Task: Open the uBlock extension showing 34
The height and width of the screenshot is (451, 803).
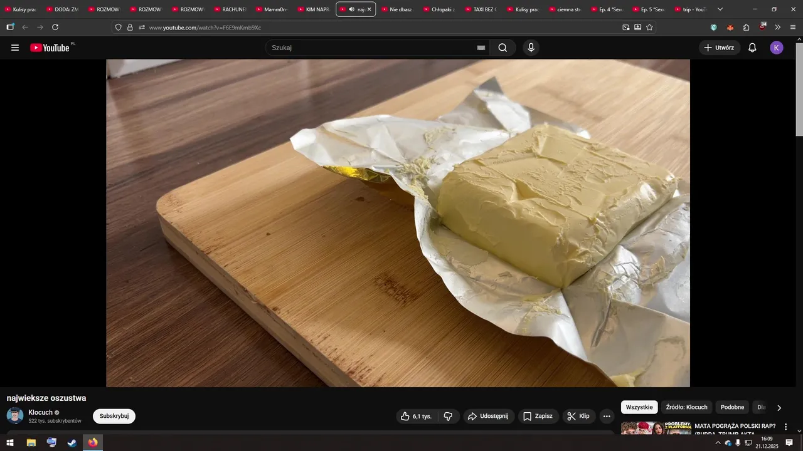Action: tap(762, 27)
